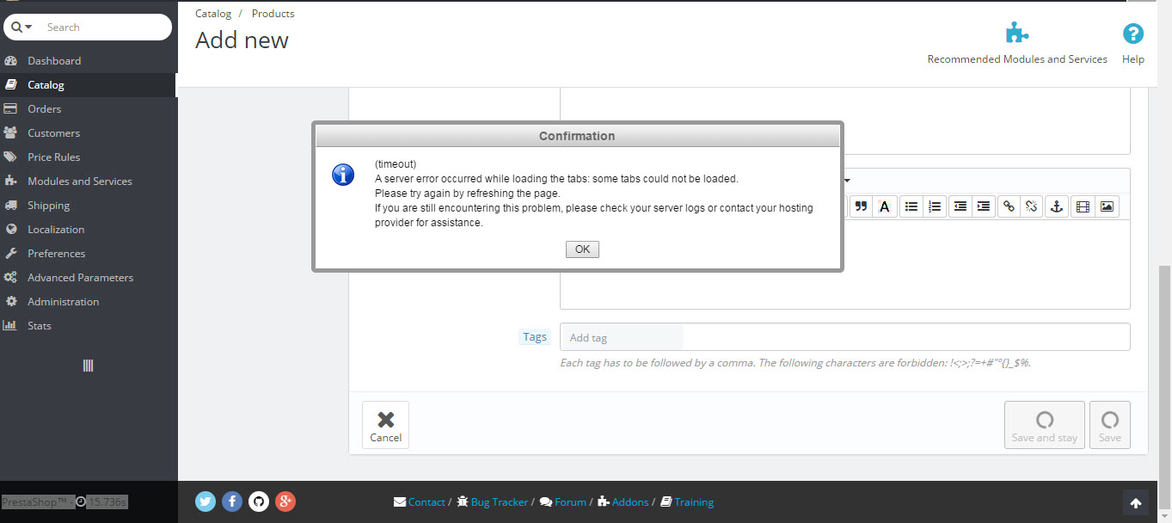Open the Google Plus footer link
Screen dimensions: 1172x523
[285, 501]
